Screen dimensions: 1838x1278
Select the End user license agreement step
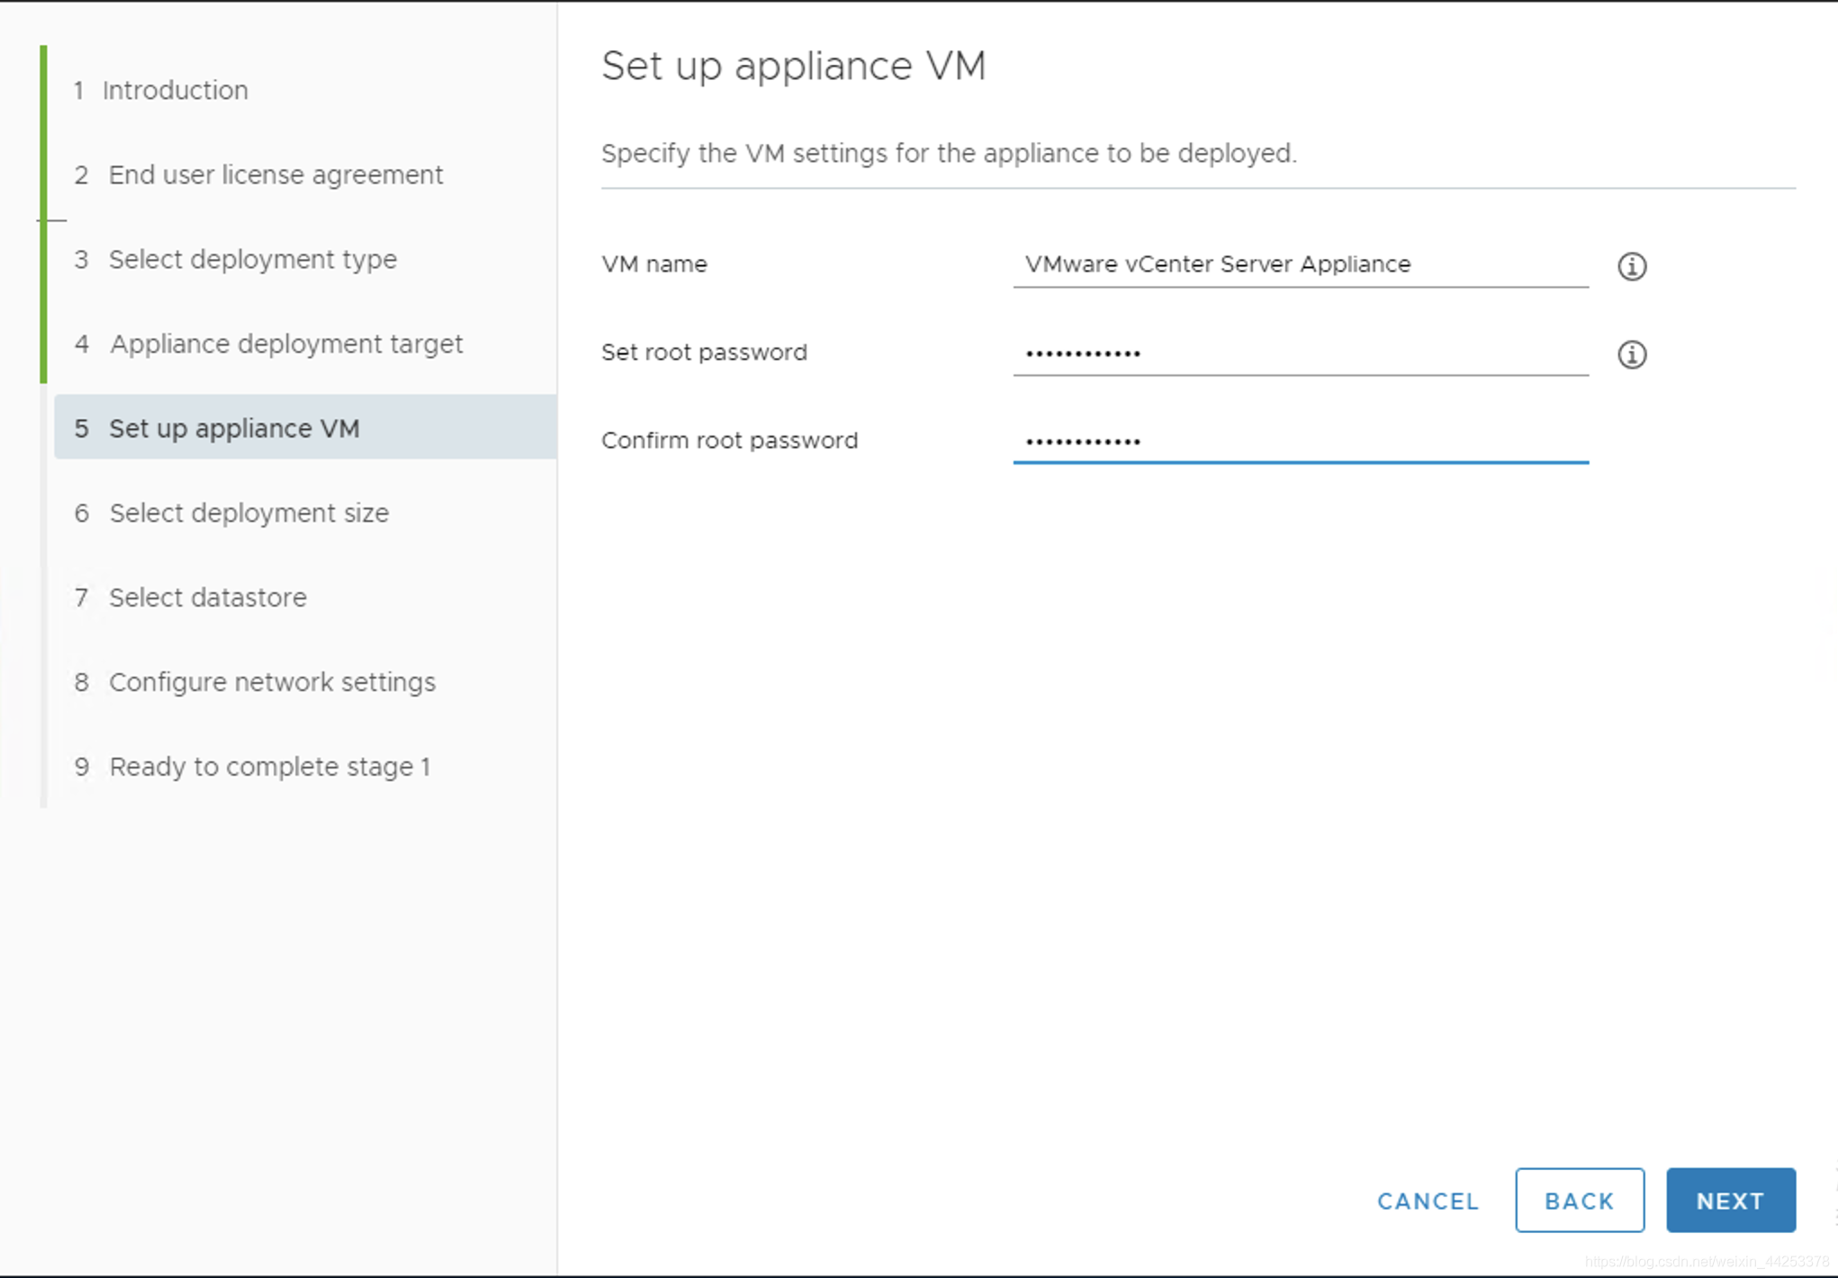[276, 175]
